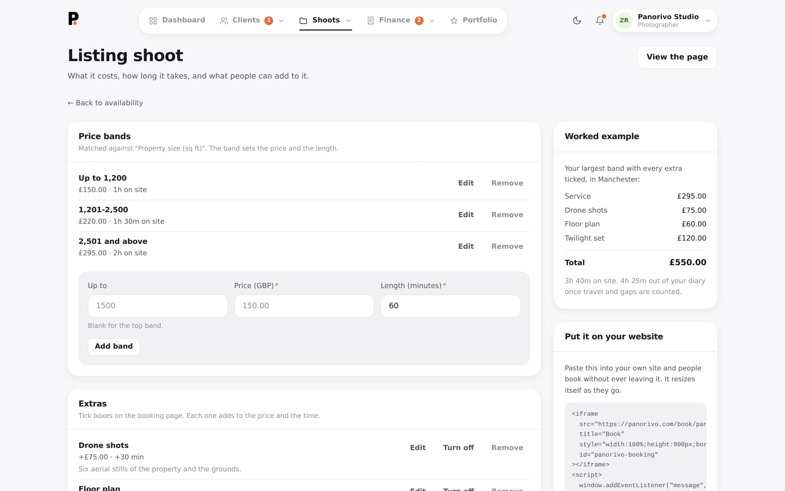Focus the Length (minutes) input field
Image resolution: width=785 pixels, height=491 pixels.
point(450,306)
